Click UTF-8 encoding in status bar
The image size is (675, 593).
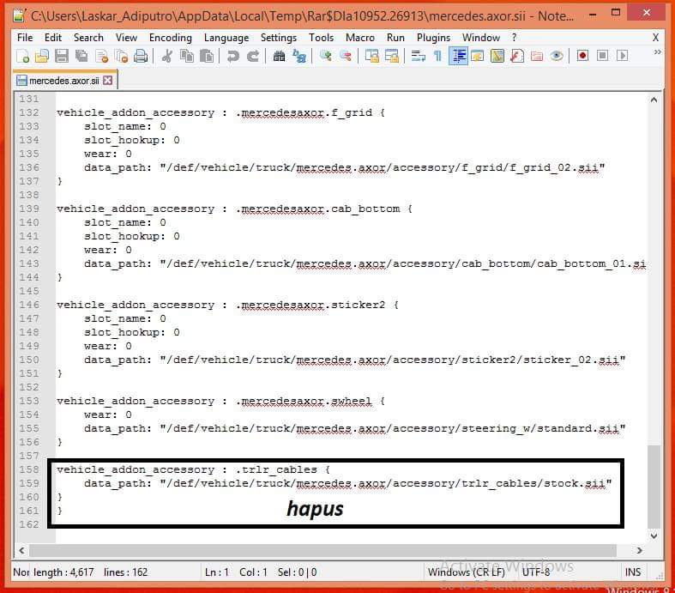click(536, 572)
